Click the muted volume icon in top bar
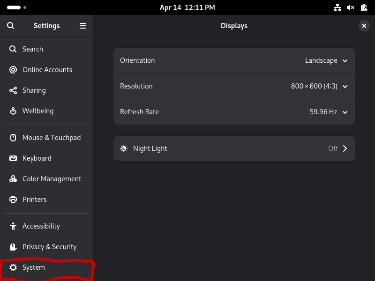 point(350,7)
